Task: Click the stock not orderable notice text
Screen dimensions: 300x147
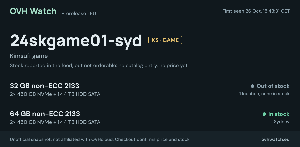Action: pyautogui.click(x=99, y=66)
